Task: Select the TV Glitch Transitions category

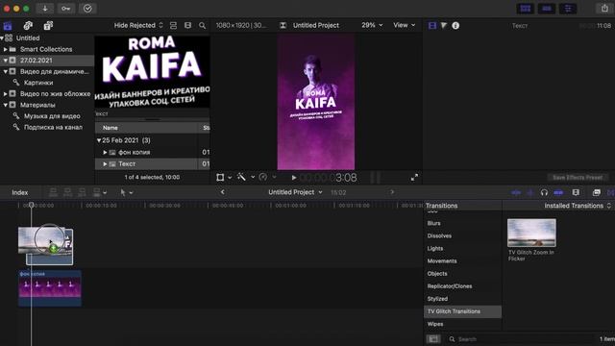Action: point(462,311)
